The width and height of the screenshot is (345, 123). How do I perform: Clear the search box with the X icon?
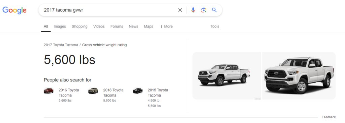coord(180,10)
